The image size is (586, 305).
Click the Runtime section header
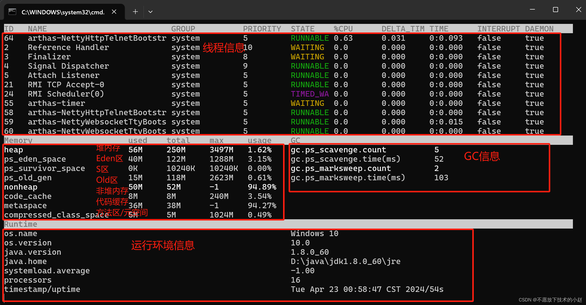[21, 224]
